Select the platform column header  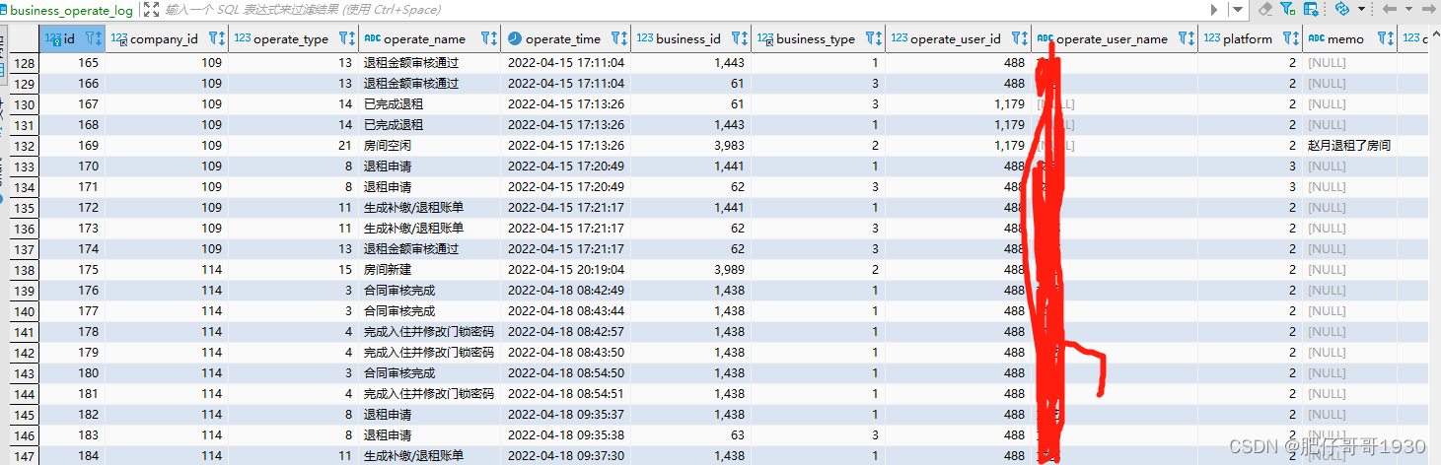click(x=1248, y=39)
